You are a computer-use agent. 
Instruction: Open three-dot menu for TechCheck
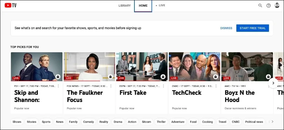click(216, 86)
